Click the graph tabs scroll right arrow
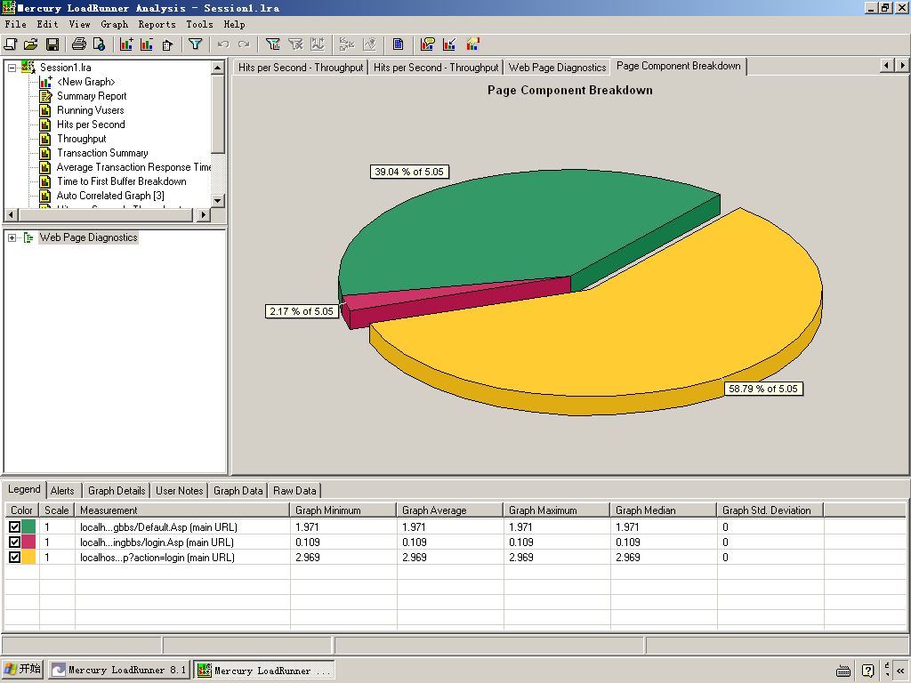 [x=902, y=66]
